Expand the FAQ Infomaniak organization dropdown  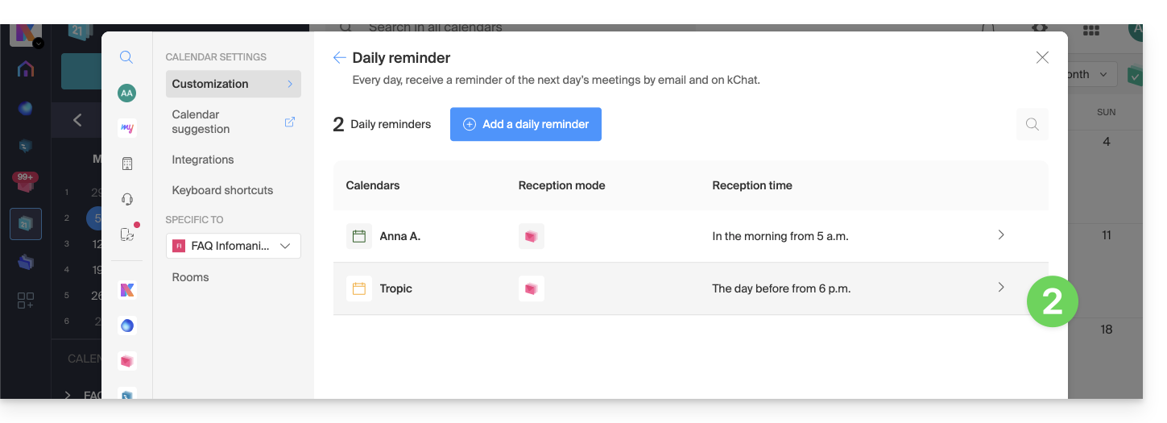(x=233, y=247)
